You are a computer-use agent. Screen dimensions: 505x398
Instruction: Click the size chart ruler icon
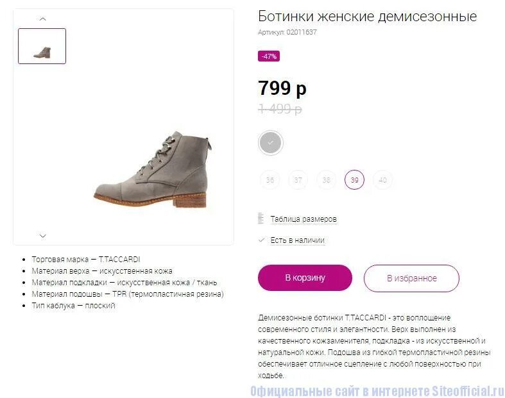pyautogui.click(x=261, y=219)
